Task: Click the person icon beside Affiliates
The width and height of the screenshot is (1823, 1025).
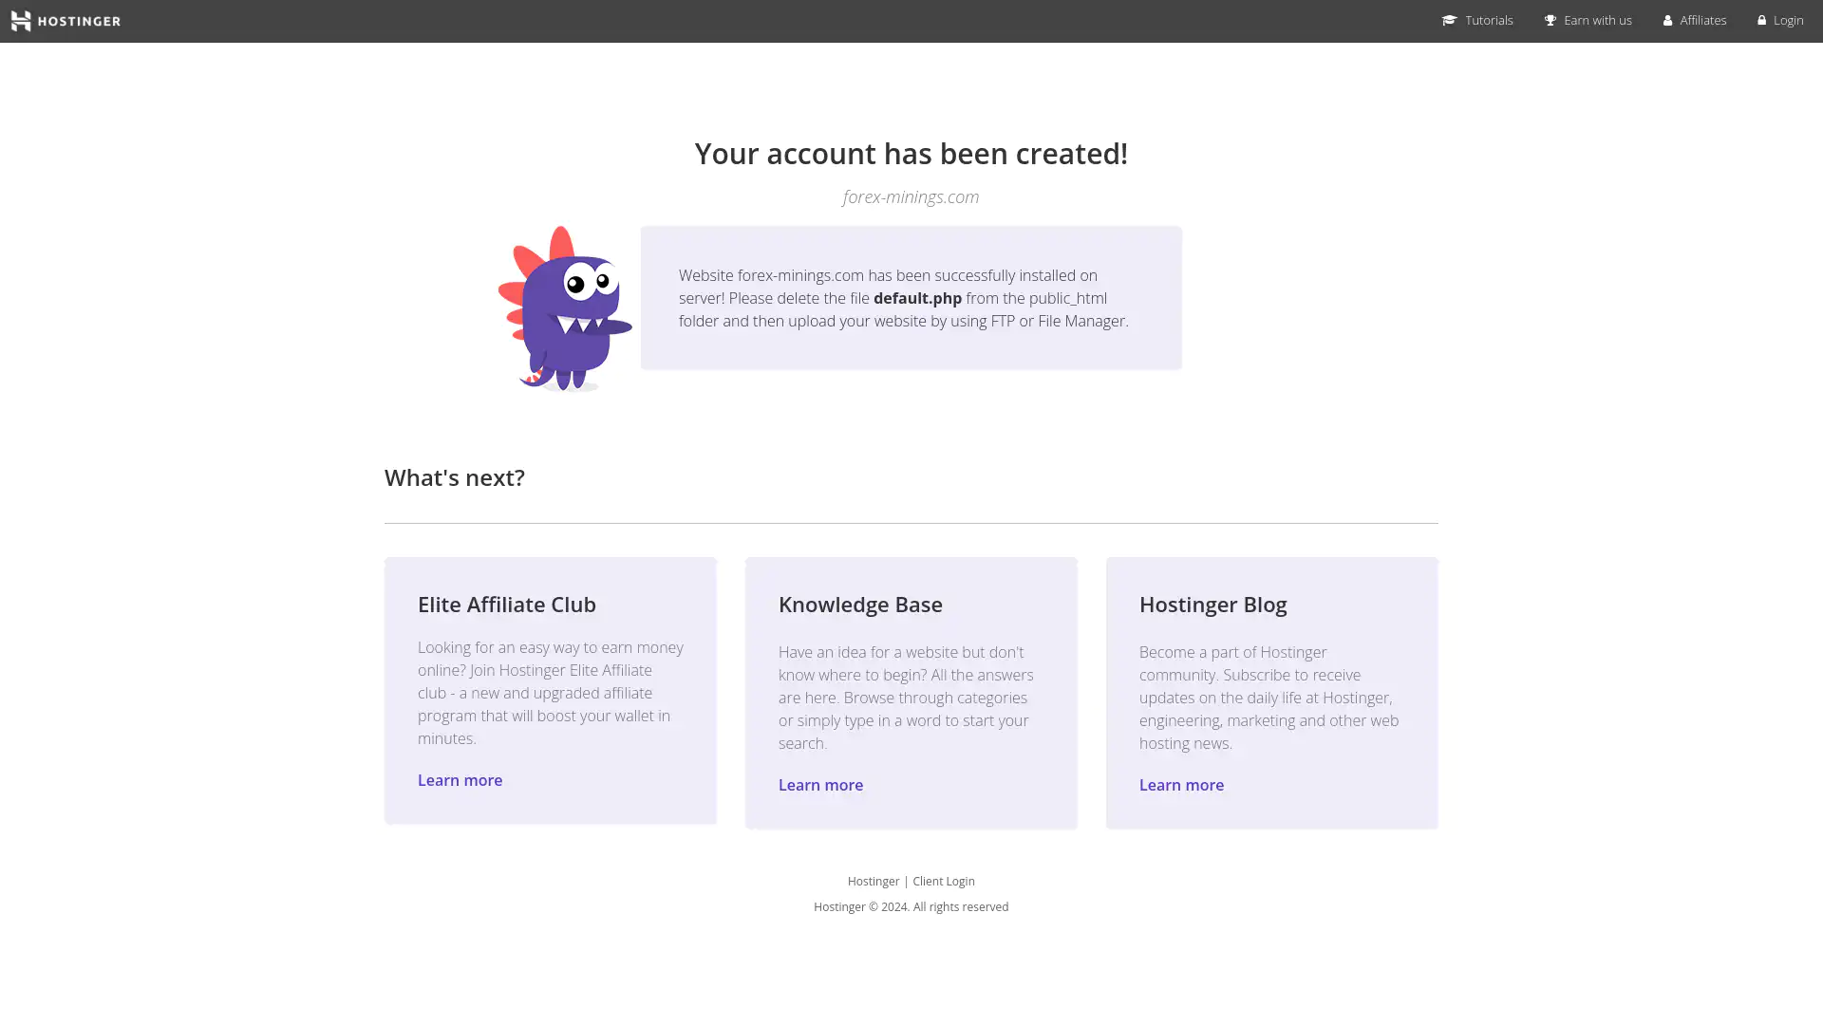Action: tap(1667, 20)
